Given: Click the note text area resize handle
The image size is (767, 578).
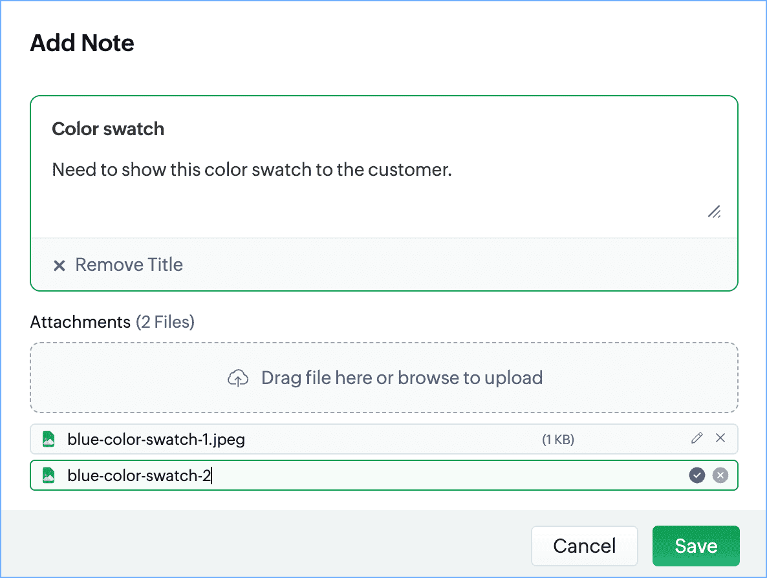Looking at the screenshot, I should coord(714,211).
